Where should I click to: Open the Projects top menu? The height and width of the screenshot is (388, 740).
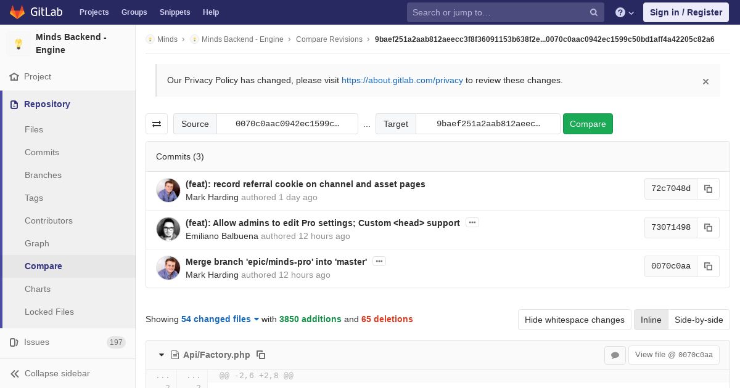tap(94, 12)
